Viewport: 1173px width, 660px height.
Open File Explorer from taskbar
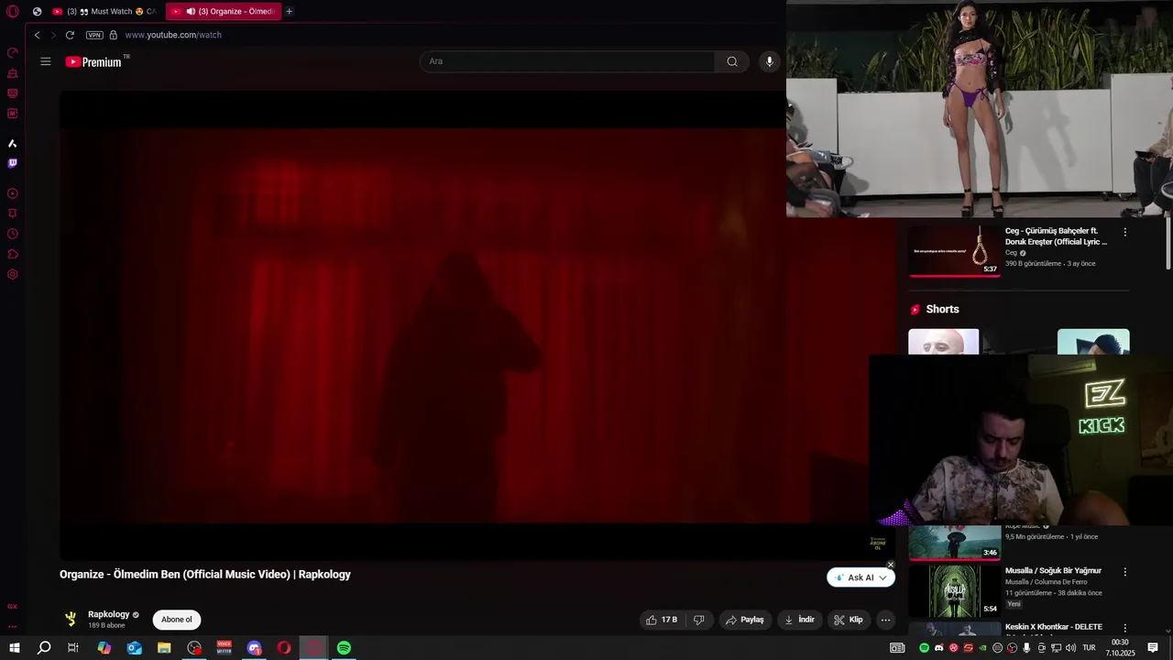(164, 648)
